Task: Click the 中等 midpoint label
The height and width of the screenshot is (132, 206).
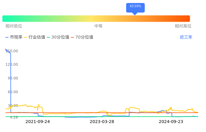Action: (98, 26)
